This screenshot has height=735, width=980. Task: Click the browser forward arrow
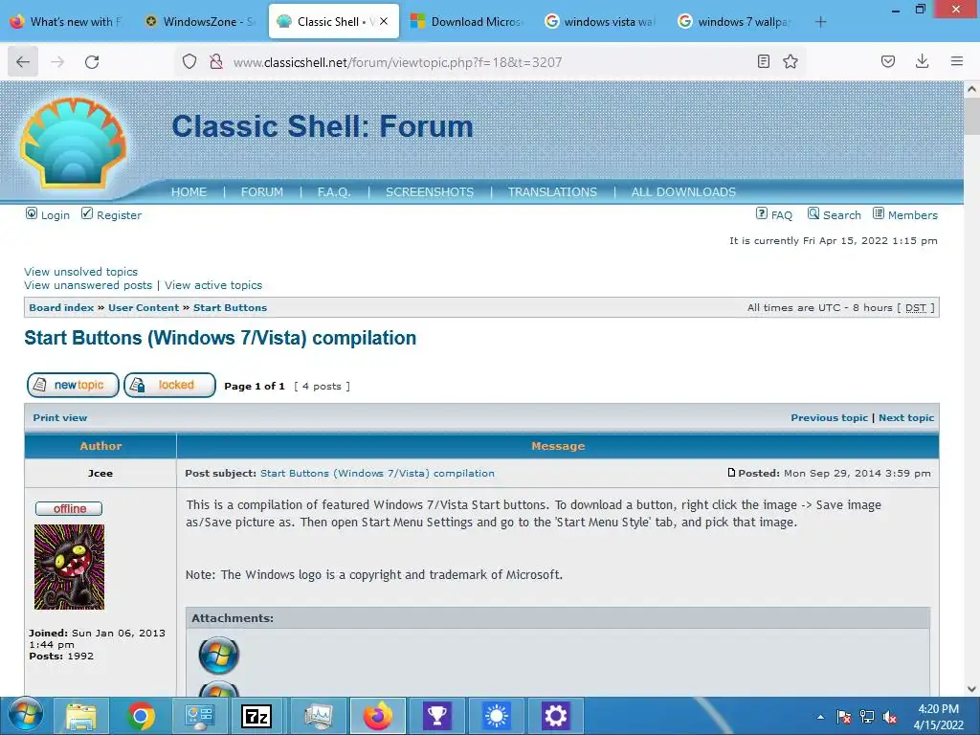pos(57,62)
